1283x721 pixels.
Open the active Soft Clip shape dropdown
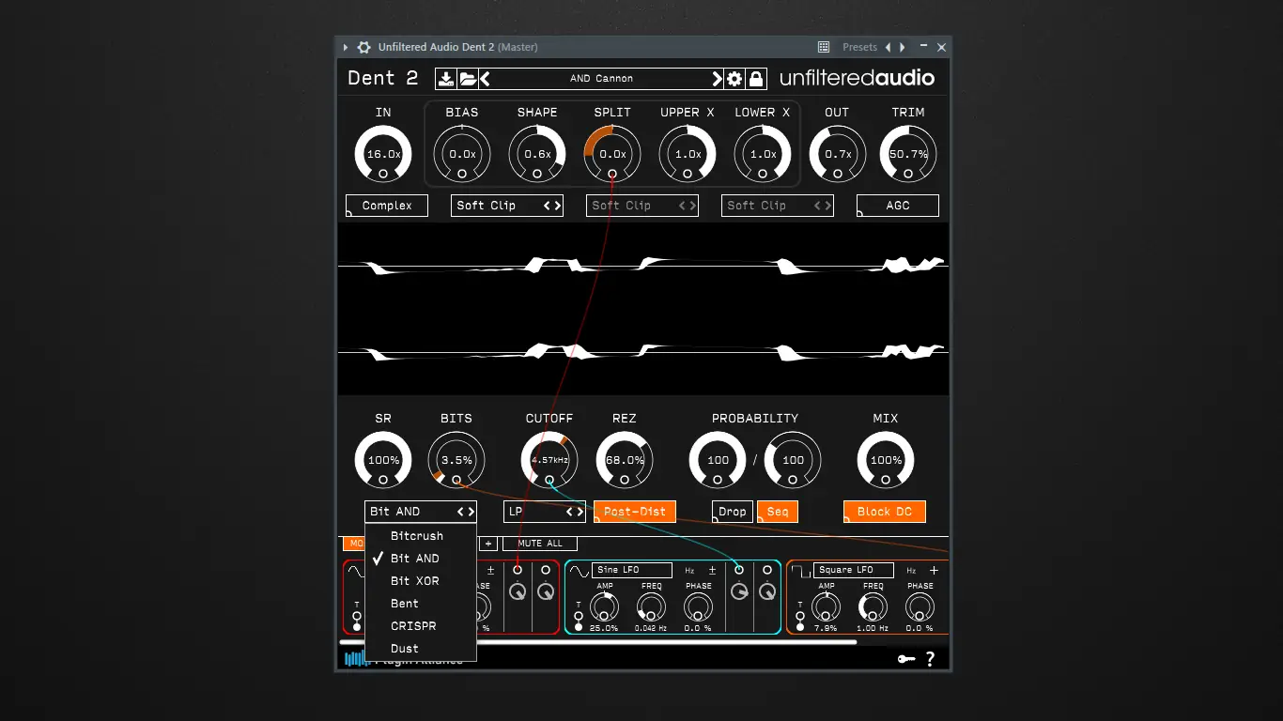507,206
